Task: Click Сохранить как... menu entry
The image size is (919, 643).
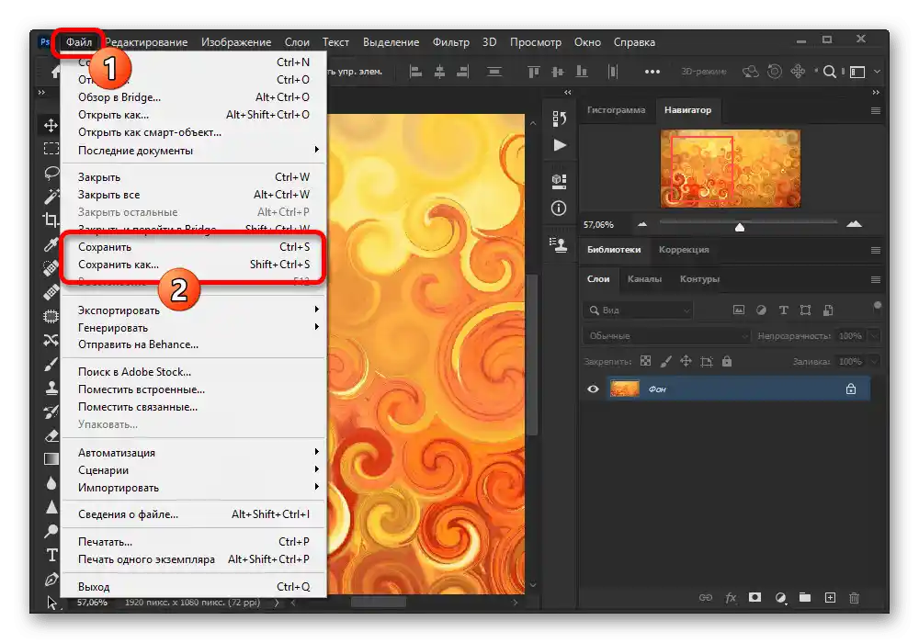Action: pos(193,265)
